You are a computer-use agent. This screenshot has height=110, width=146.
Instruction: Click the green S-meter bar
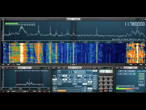(x=12, y=24)
